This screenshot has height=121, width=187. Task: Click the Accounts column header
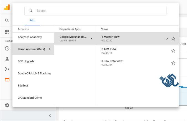[23, 29]
